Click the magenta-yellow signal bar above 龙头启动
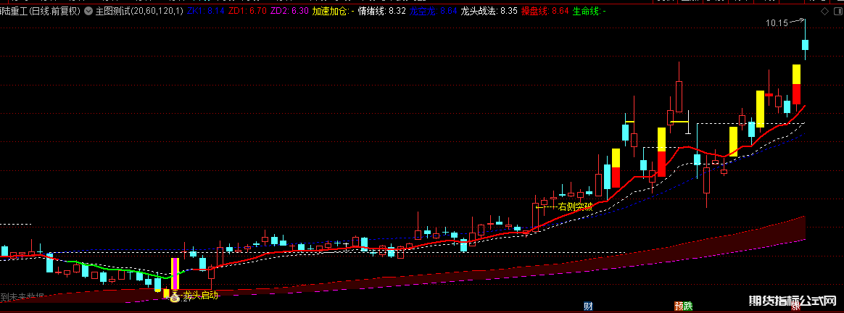This screenshot has width=844, height=313. point(175,274)
